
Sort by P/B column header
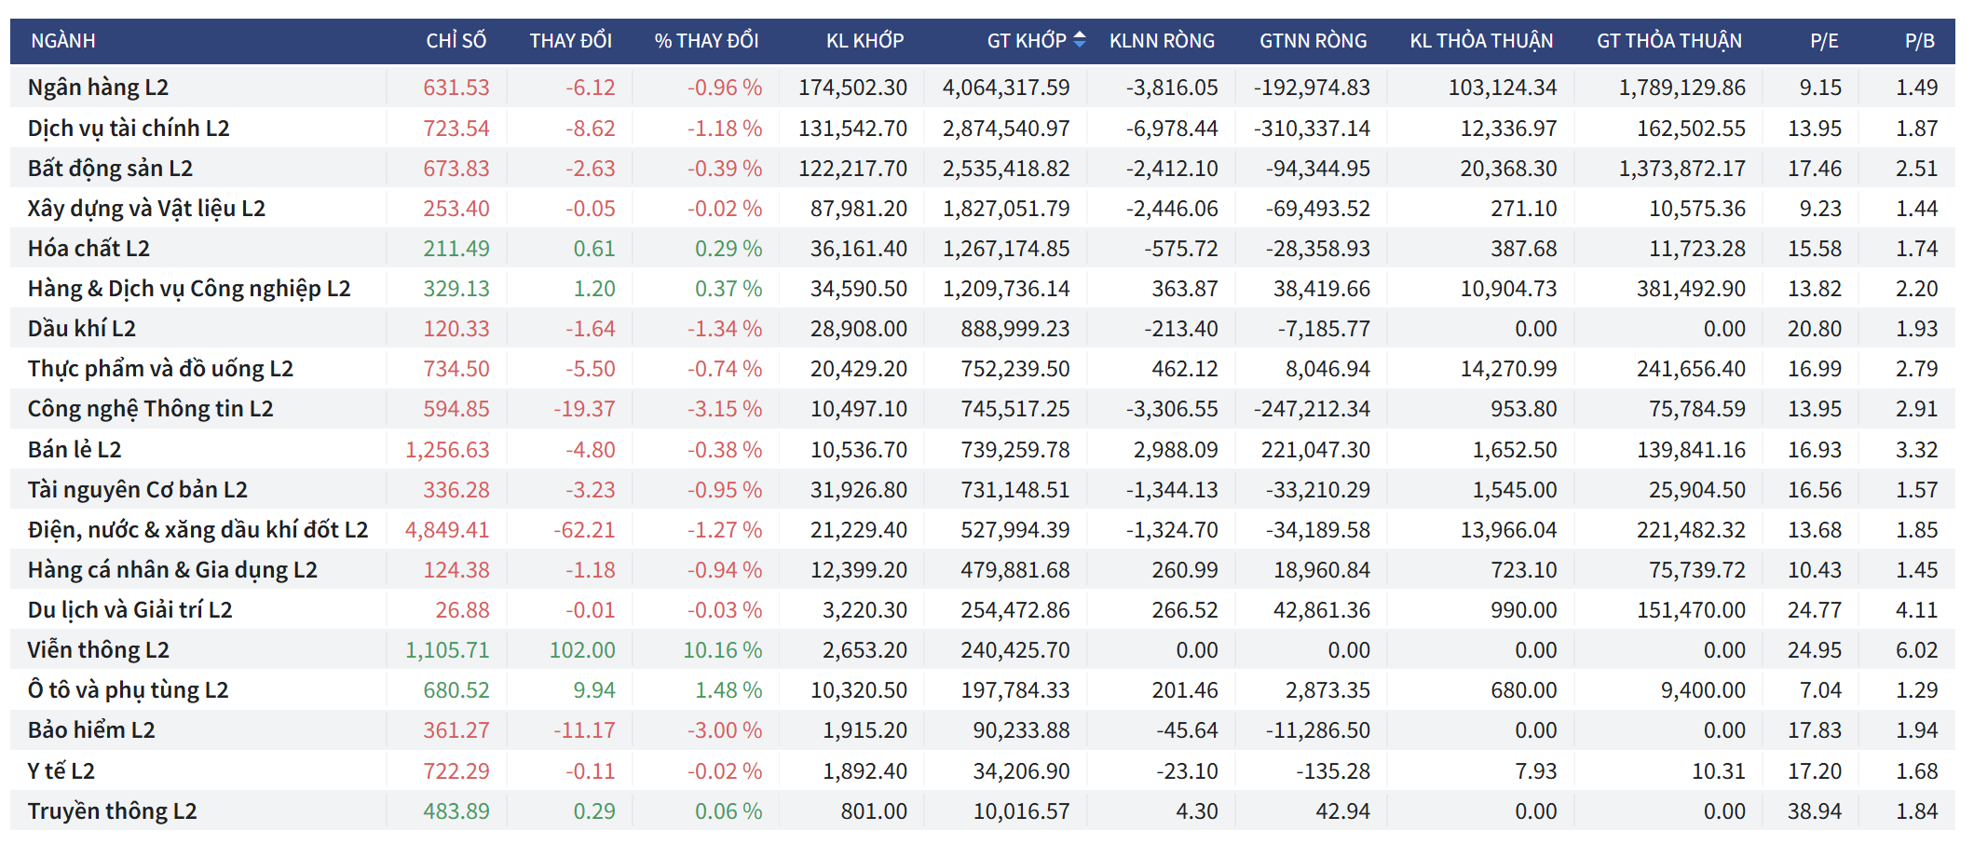[1919, 41]
